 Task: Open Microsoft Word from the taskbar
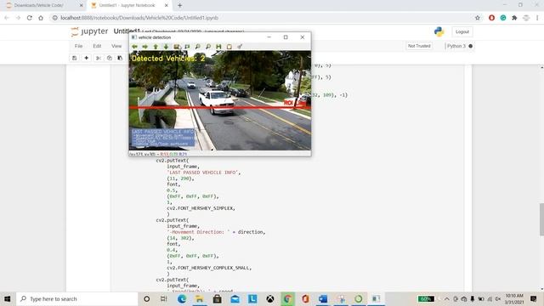323,298
